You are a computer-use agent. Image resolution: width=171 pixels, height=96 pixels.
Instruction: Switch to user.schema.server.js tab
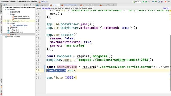pyautogui.click(x=89, y=5)
